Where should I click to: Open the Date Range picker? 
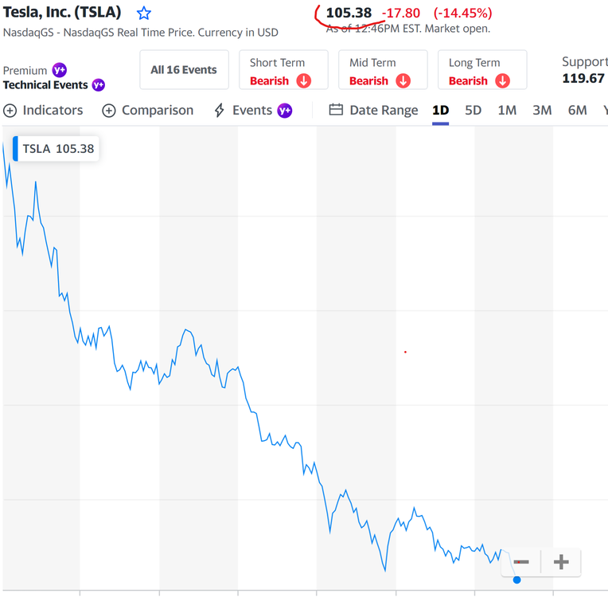373,111
